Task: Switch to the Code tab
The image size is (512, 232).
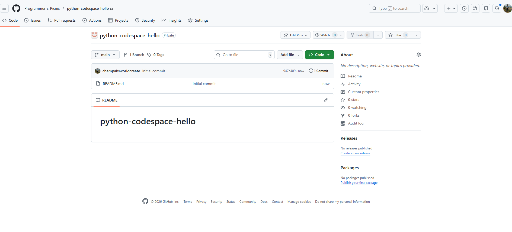Action: tap(10, 20)
